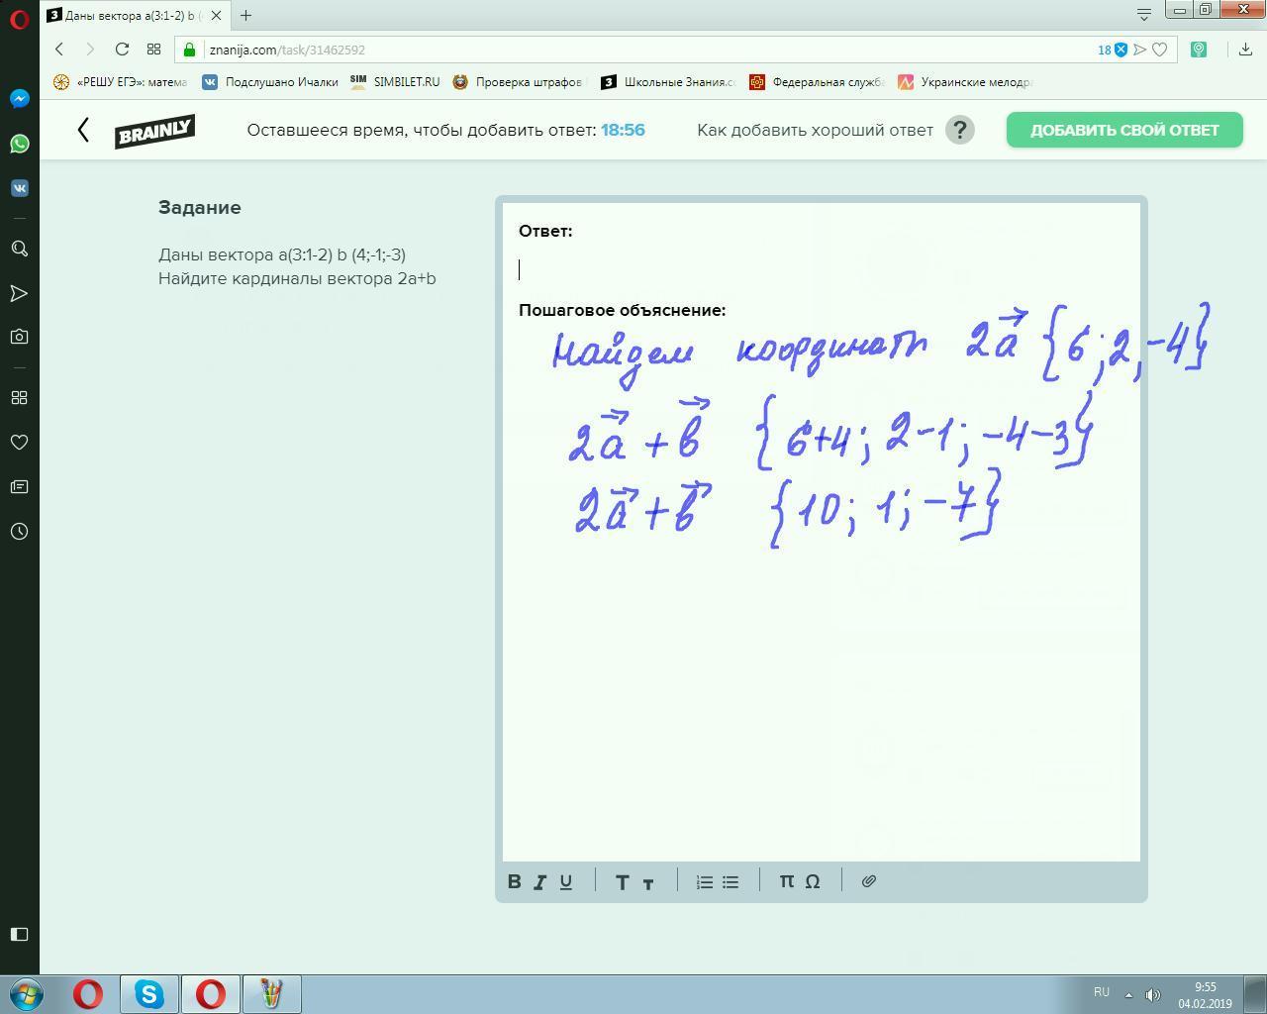Open the sidebar news icon
The image size is (1267, 1014).
(20, 487)
